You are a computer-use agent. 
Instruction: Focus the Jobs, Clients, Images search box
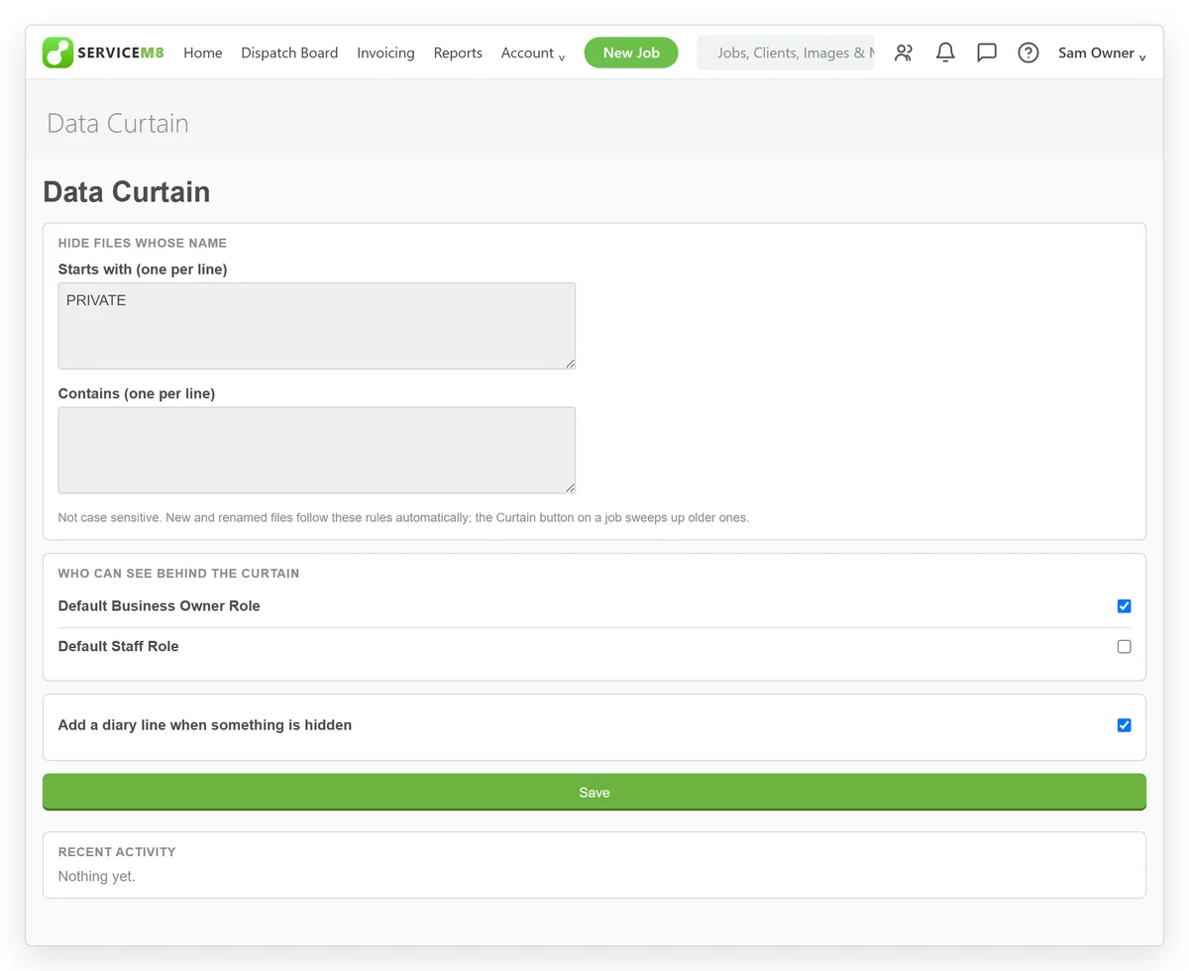(x=786, y=53)
